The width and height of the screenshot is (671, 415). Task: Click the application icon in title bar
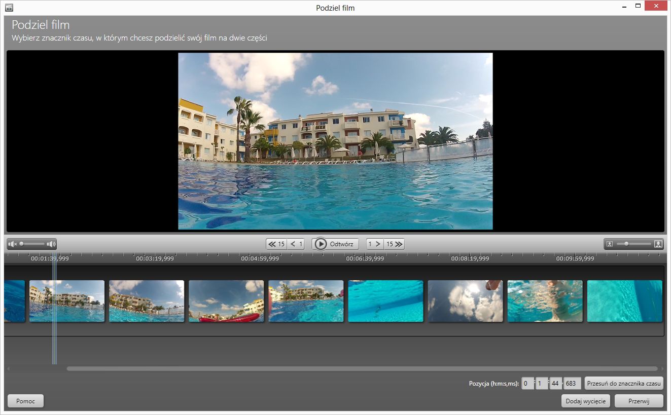click(x=9, y=8)
